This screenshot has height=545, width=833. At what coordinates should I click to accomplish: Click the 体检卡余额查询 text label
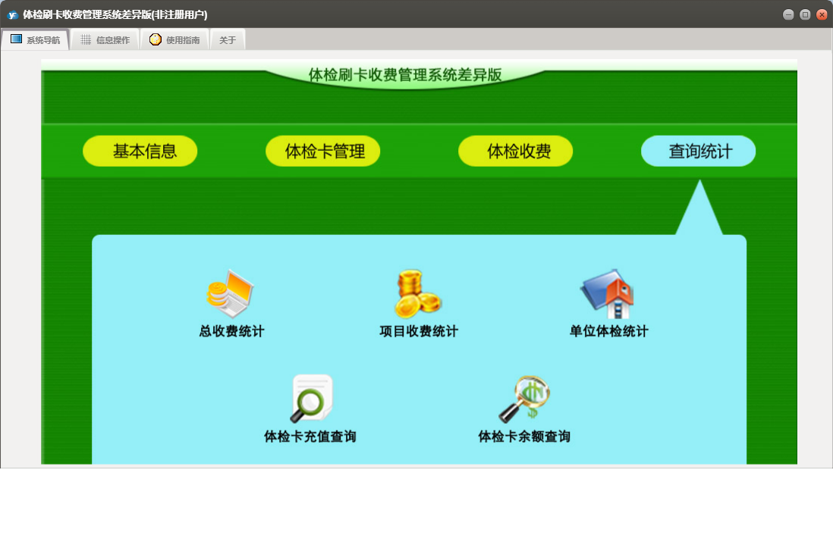pyautogui.click(x=524, y=436)
